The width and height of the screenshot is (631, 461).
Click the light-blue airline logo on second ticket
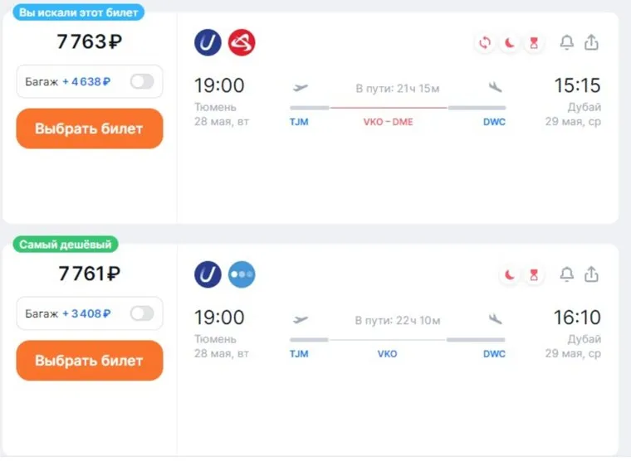[242, 274]
